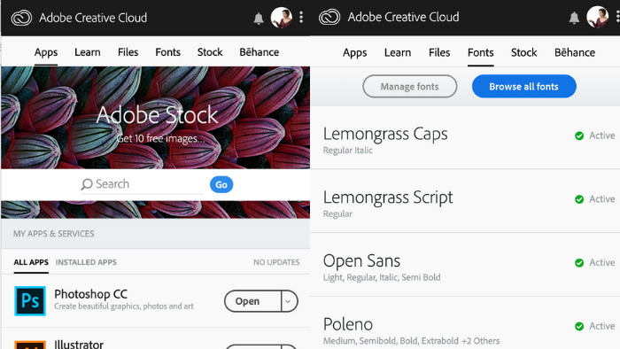Image resolution: width=620 pixels, height=349 pixels.
Task: Switch to Installed Apps tab
Action: pyautogui.click(x=86, y=262)
